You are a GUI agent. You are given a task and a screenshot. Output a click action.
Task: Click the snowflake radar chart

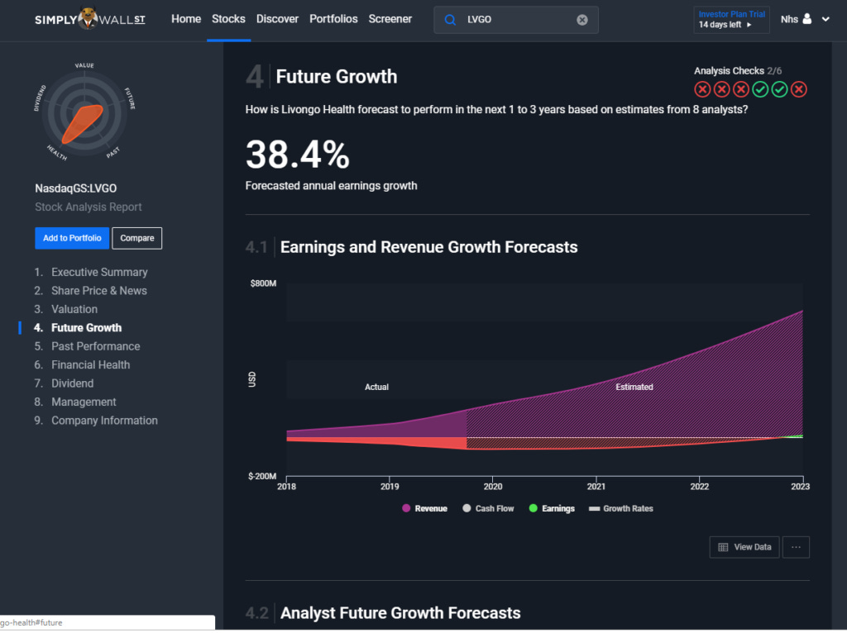[84, 113]
